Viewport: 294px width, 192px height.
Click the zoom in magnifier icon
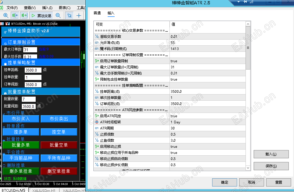click(6, 15)
